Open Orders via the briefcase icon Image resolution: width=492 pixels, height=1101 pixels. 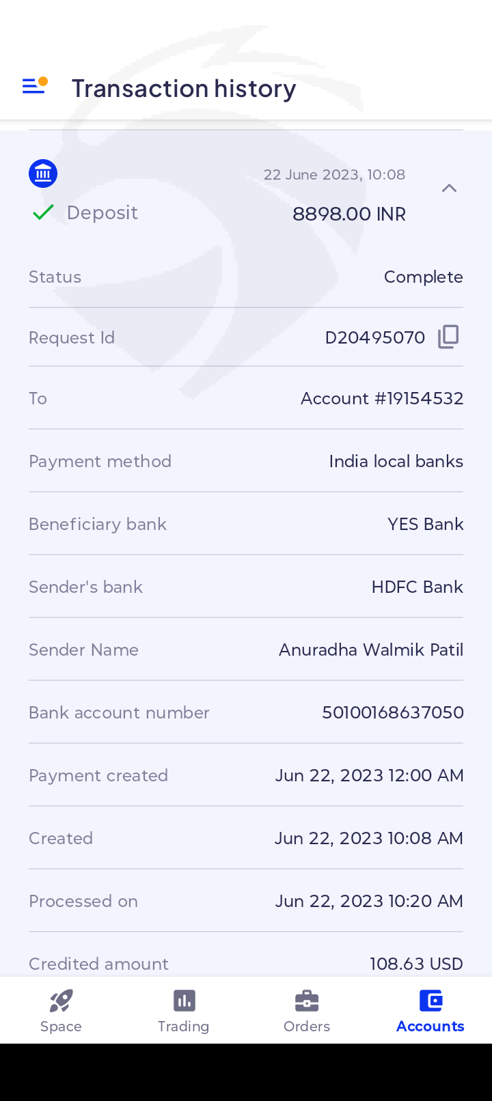tap(307, 1001)
